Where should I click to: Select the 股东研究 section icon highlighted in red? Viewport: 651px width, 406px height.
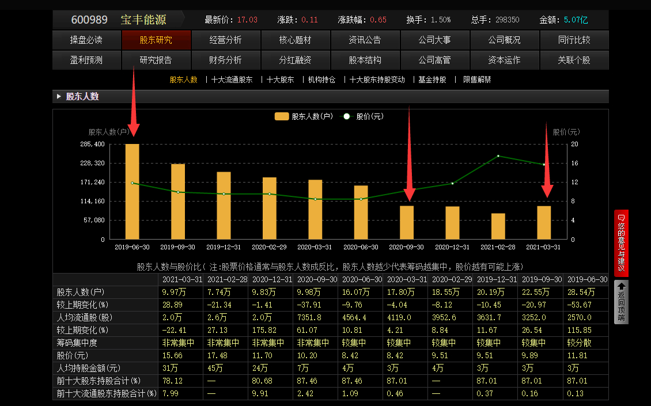click(x=156, y=40)
